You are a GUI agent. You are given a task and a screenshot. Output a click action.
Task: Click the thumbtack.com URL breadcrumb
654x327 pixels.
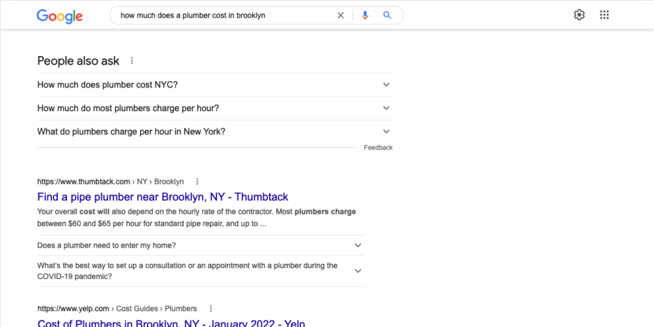tap(110, 181)
